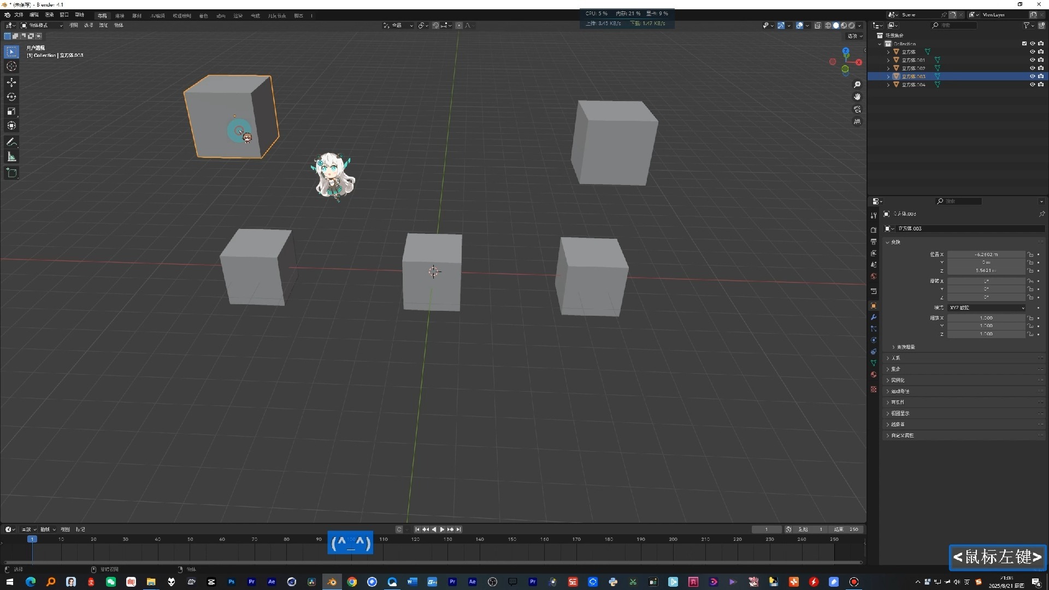Open the rotation mode XYZ dropdown
The width and height of the screenshot is (1049, 590).
987,308
